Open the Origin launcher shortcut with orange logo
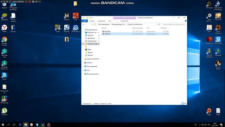 click(209, 111)
